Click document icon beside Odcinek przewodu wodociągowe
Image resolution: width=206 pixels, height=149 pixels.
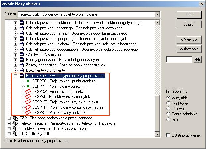pyautogui.click(x=22, y=49)
